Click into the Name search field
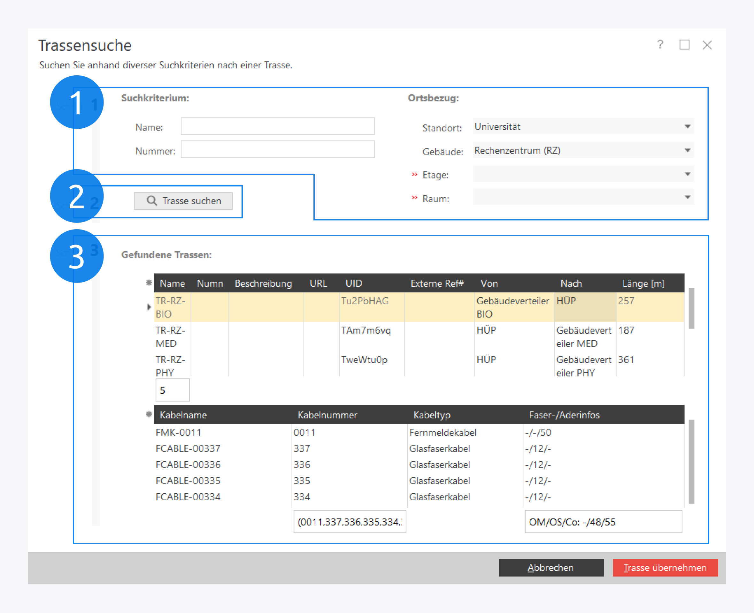Image resolution: width=754 pixels, height=613 pixels. (277, 126)
